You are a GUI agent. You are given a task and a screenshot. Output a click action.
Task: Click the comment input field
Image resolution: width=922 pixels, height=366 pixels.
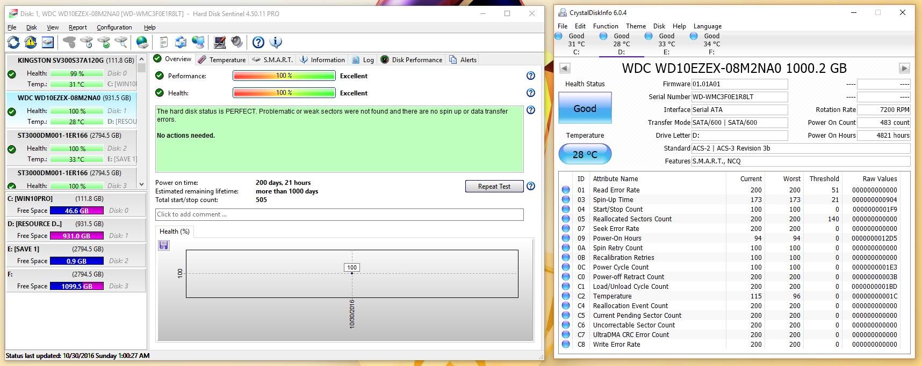340,214
